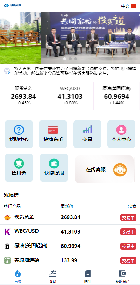Open the 我的资产 bottom tab
The image size is (140, 285).
pos(122,276)
